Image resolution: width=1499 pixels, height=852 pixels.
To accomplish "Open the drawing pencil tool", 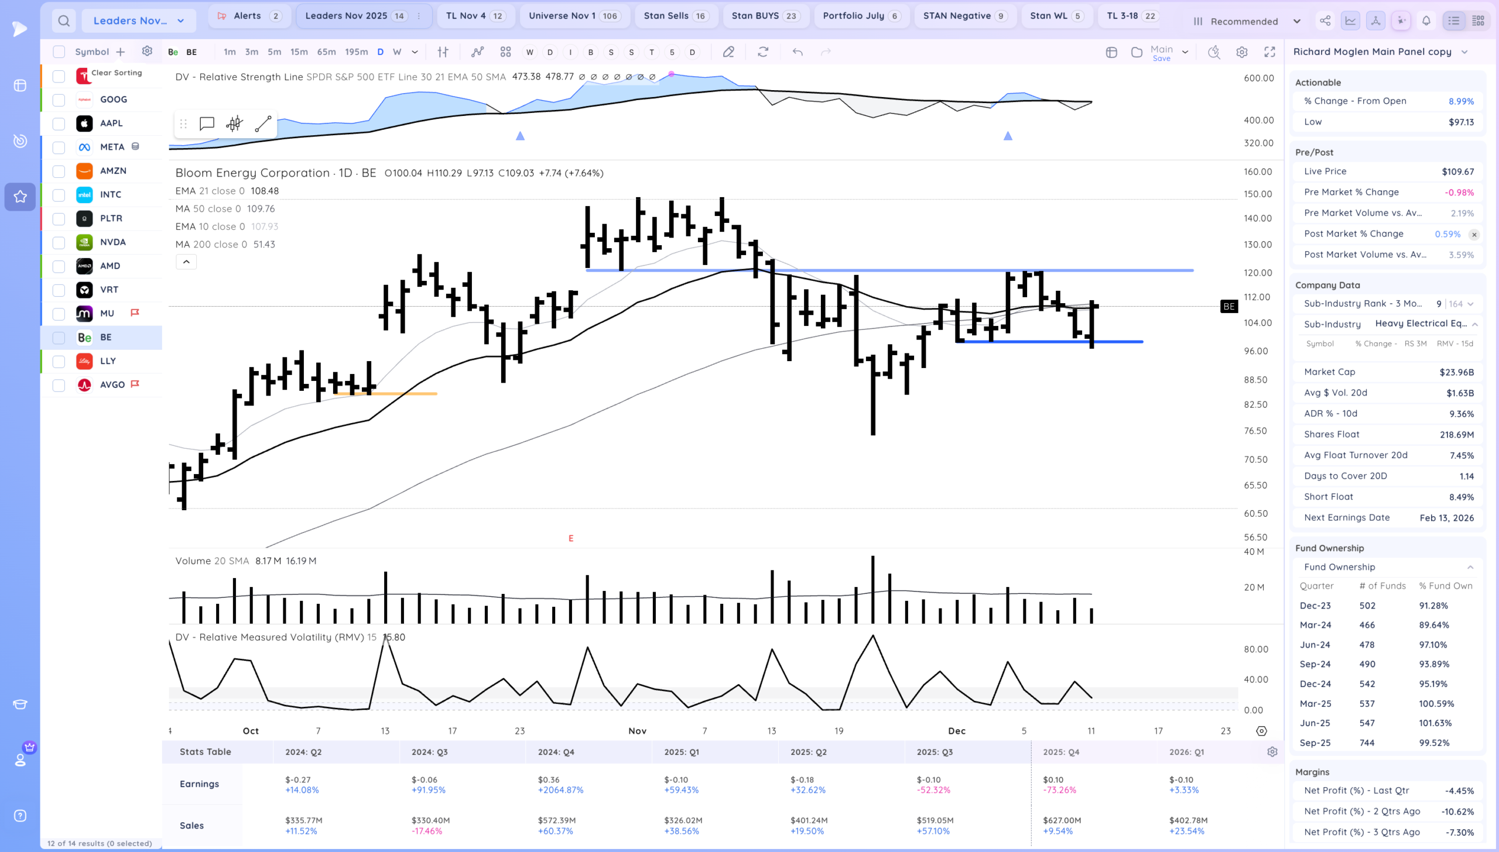I will click(x=728, y=52).
